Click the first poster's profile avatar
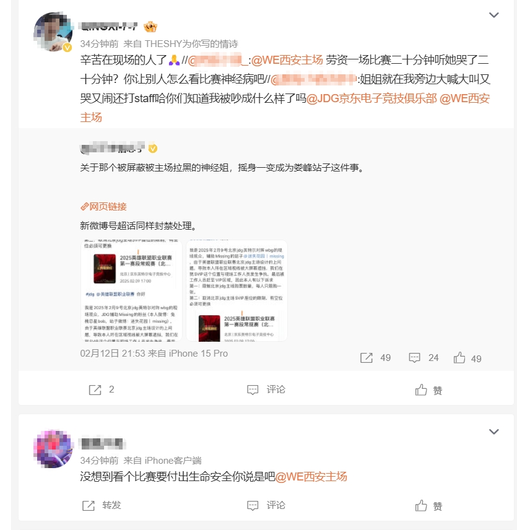This screenshot has width=517, height=530. pos(53,32)
